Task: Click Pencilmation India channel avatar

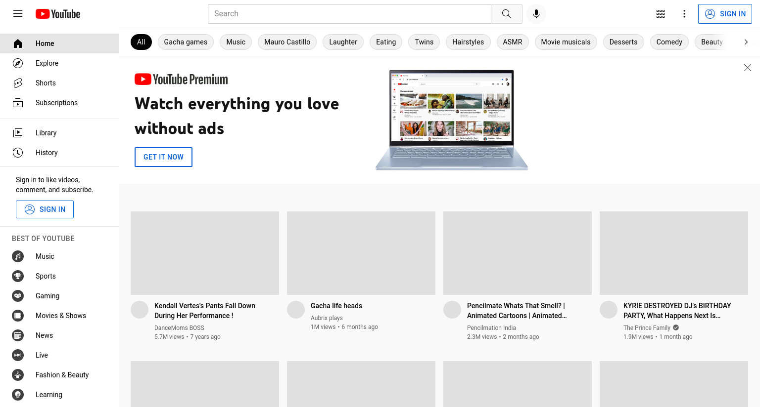Action: point(452,310)
